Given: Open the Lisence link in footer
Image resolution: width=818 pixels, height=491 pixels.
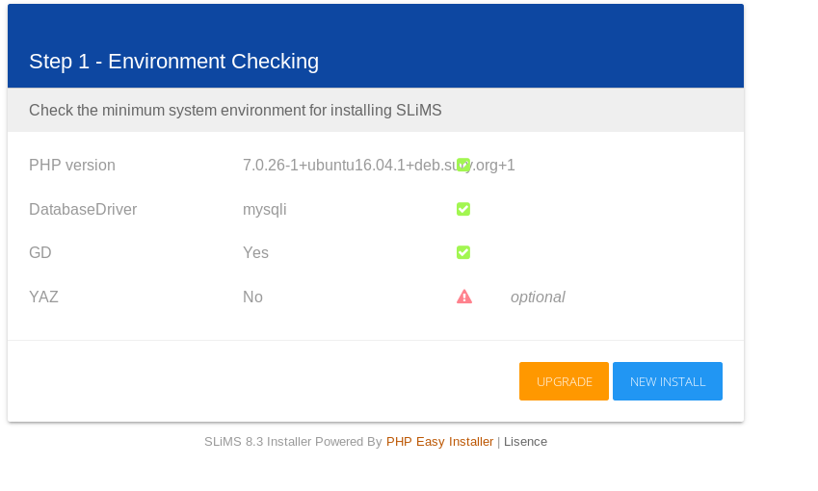Looking at the screenshot, I should (x=525, y=442).
